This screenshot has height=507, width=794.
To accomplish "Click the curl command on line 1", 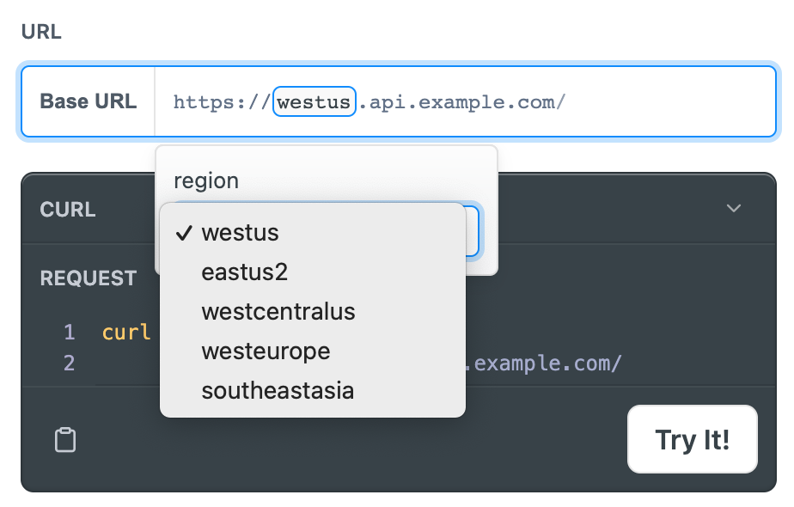I will [126, 333].
